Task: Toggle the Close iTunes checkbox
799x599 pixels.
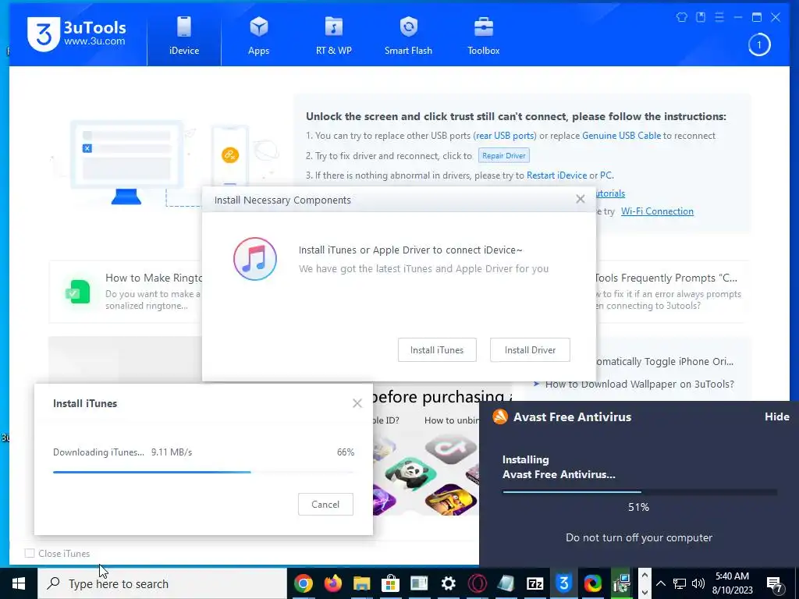Action: point(30,553)
